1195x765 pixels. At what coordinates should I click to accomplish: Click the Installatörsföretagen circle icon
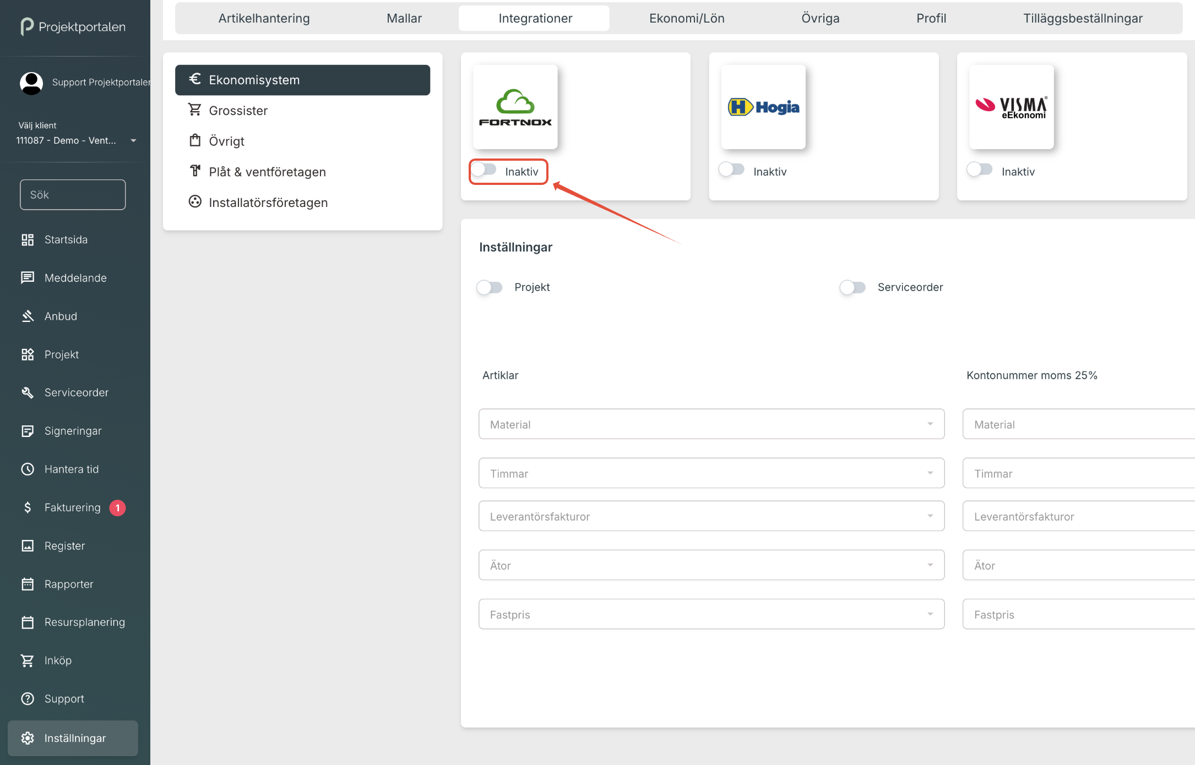(x=194, y=202)
